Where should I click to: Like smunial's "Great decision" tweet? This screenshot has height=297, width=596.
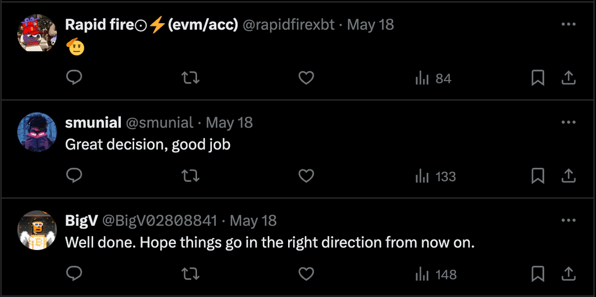[306, 176]
